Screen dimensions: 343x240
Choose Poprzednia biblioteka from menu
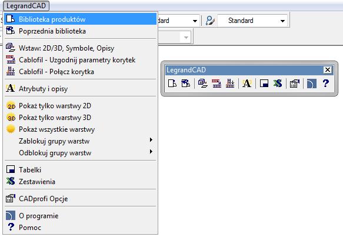80,31
